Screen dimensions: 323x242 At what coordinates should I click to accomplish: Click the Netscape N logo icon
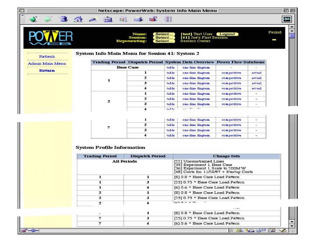point(287,19)
